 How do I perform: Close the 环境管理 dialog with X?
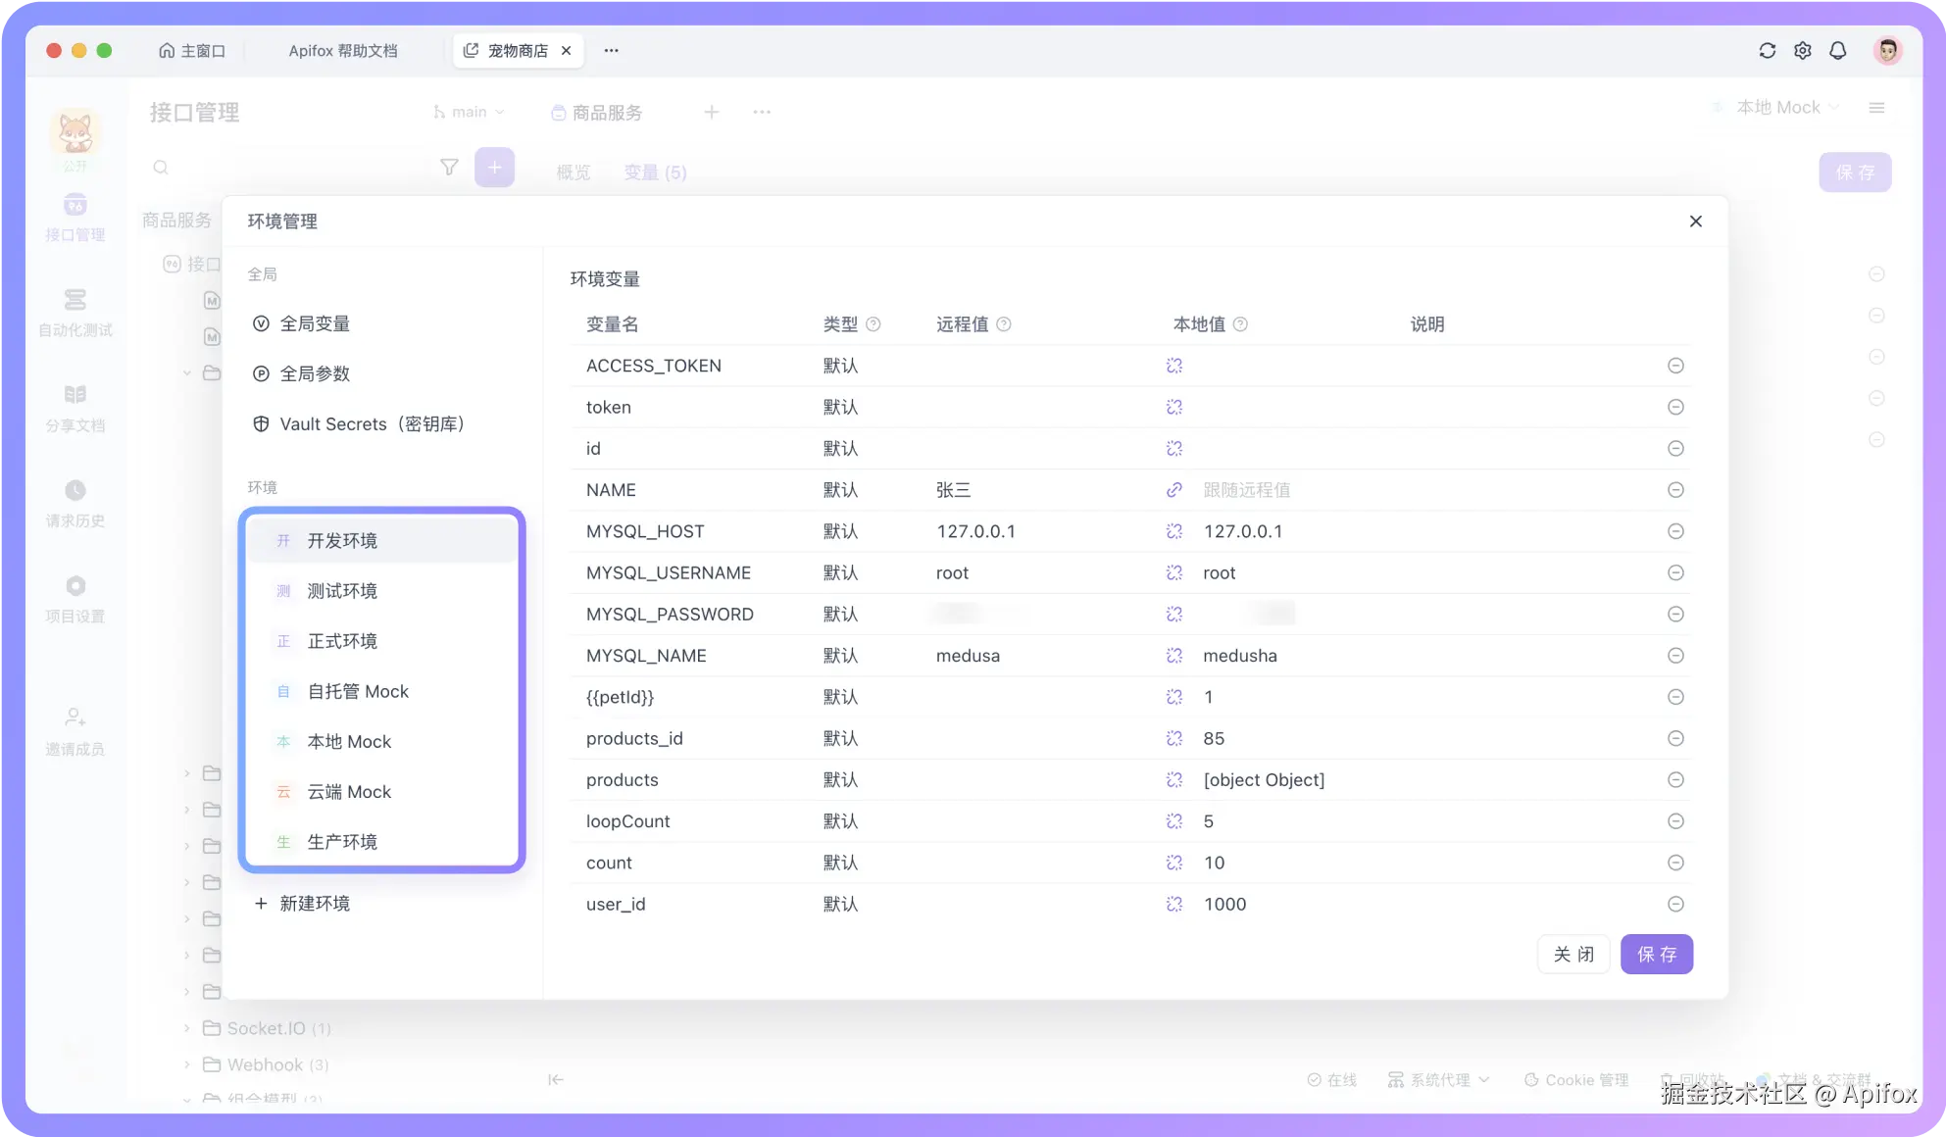pos(1695,222)
